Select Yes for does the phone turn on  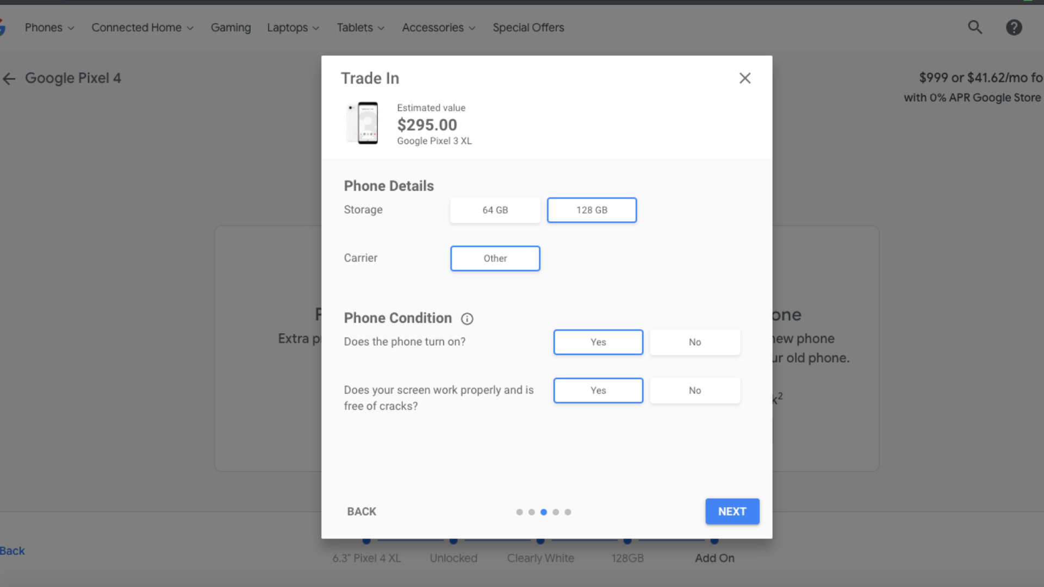click(598, 341)
